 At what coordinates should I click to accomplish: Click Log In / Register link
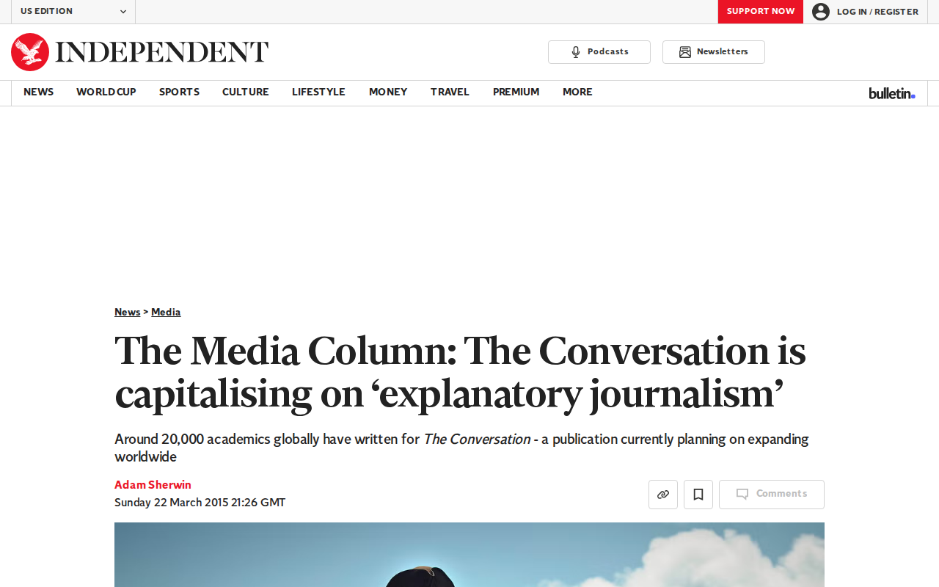pyautogui.click(x=877, y=12)
